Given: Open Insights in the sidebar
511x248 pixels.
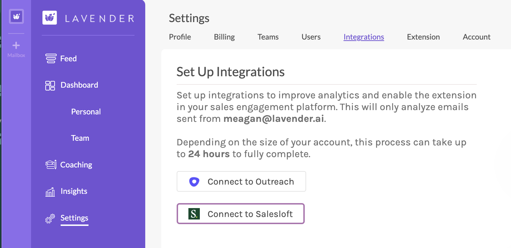Looking at the screenshot, I should pos(74,191).
